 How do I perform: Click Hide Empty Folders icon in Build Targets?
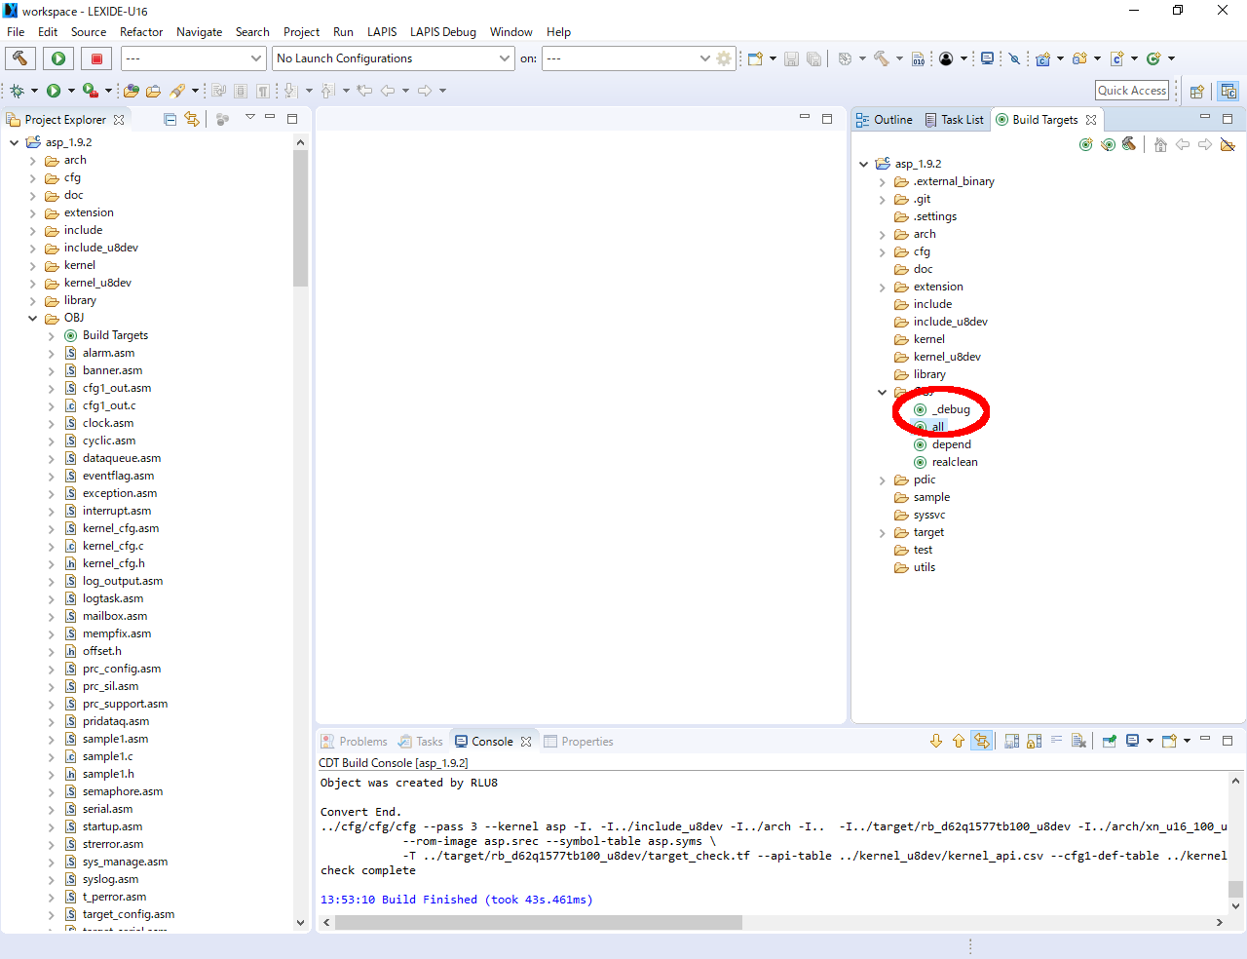click(1228, 144)
